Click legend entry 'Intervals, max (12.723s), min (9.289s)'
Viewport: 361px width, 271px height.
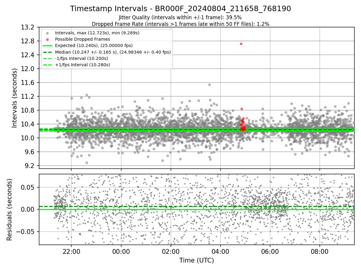pyautogui.click(x=97, y=33)
